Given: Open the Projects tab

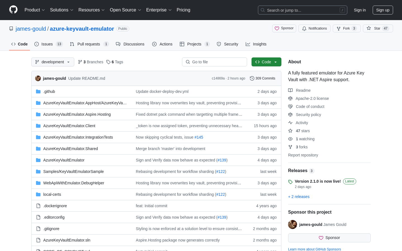Looking at the screenshot, I should [195, 44].
